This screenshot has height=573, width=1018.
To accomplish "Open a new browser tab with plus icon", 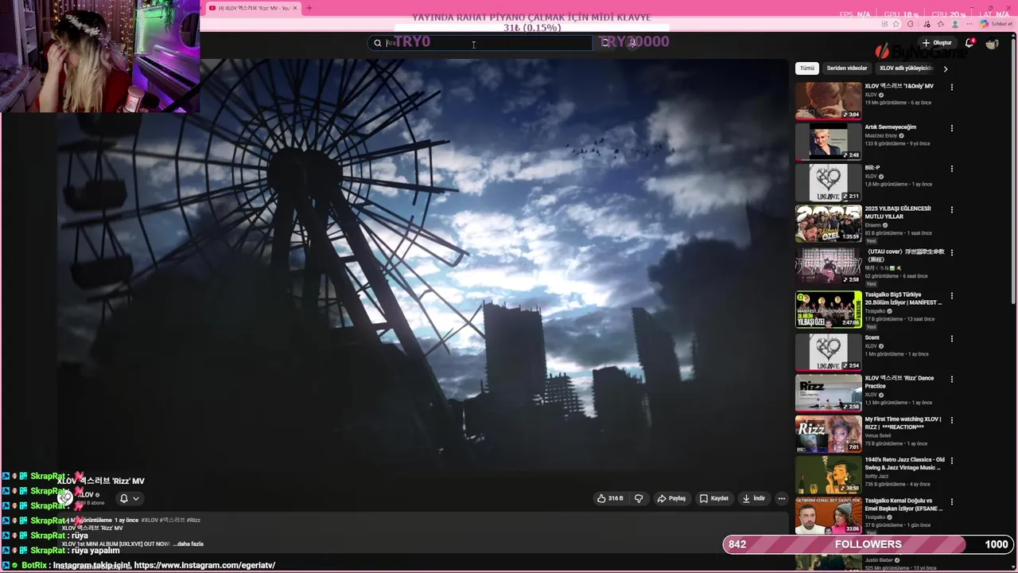I will click(309, 8).
